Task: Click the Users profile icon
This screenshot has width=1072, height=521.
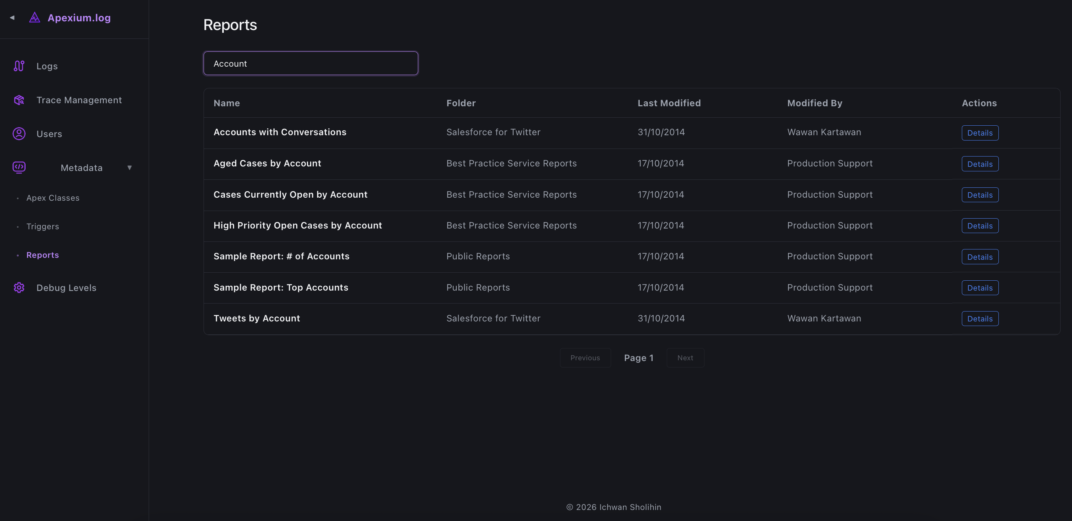Action: 19,133
